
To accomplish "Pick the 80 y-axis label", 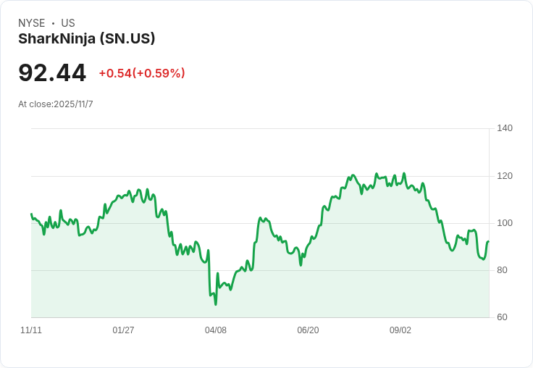I will (503, 270).
